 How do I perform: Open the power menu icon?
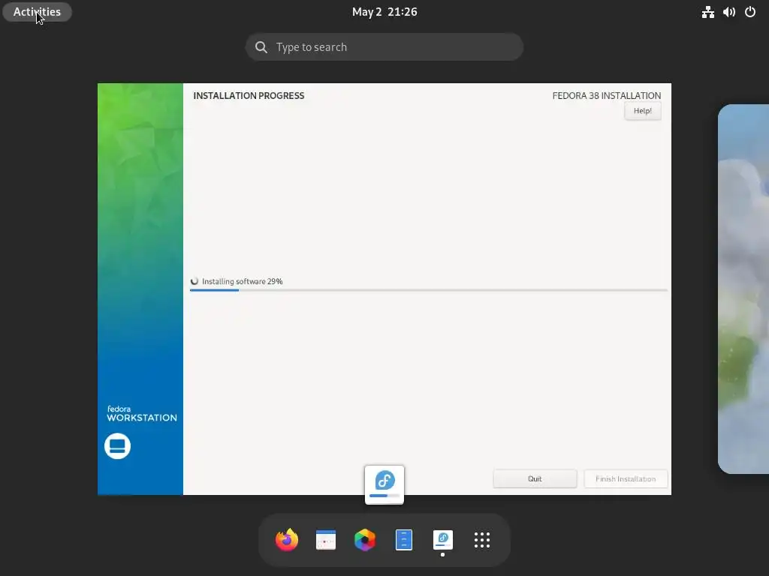tap(750, 12)
